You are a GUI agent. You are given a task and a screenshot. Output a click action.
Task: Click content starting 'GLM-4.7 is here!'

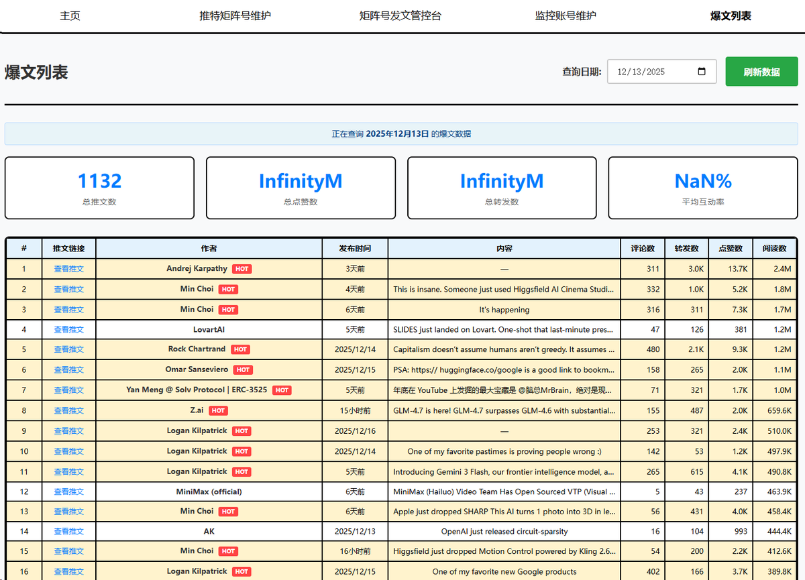coord(504,410)
